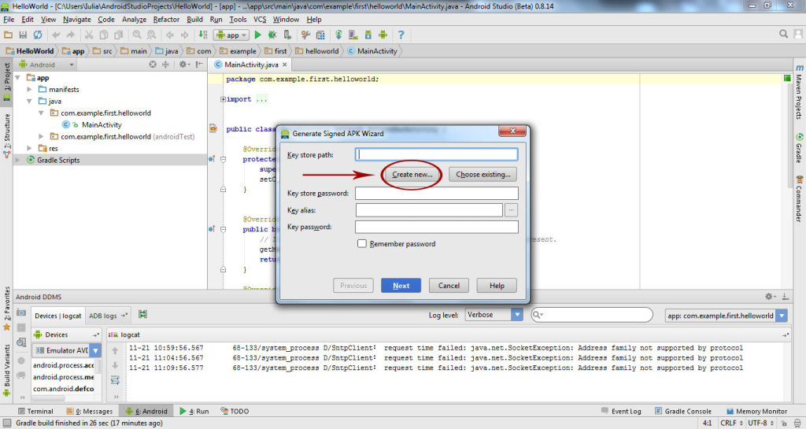Click the scroll from source target icon
This screenshot has height=429, width=806.
(153, 65)
